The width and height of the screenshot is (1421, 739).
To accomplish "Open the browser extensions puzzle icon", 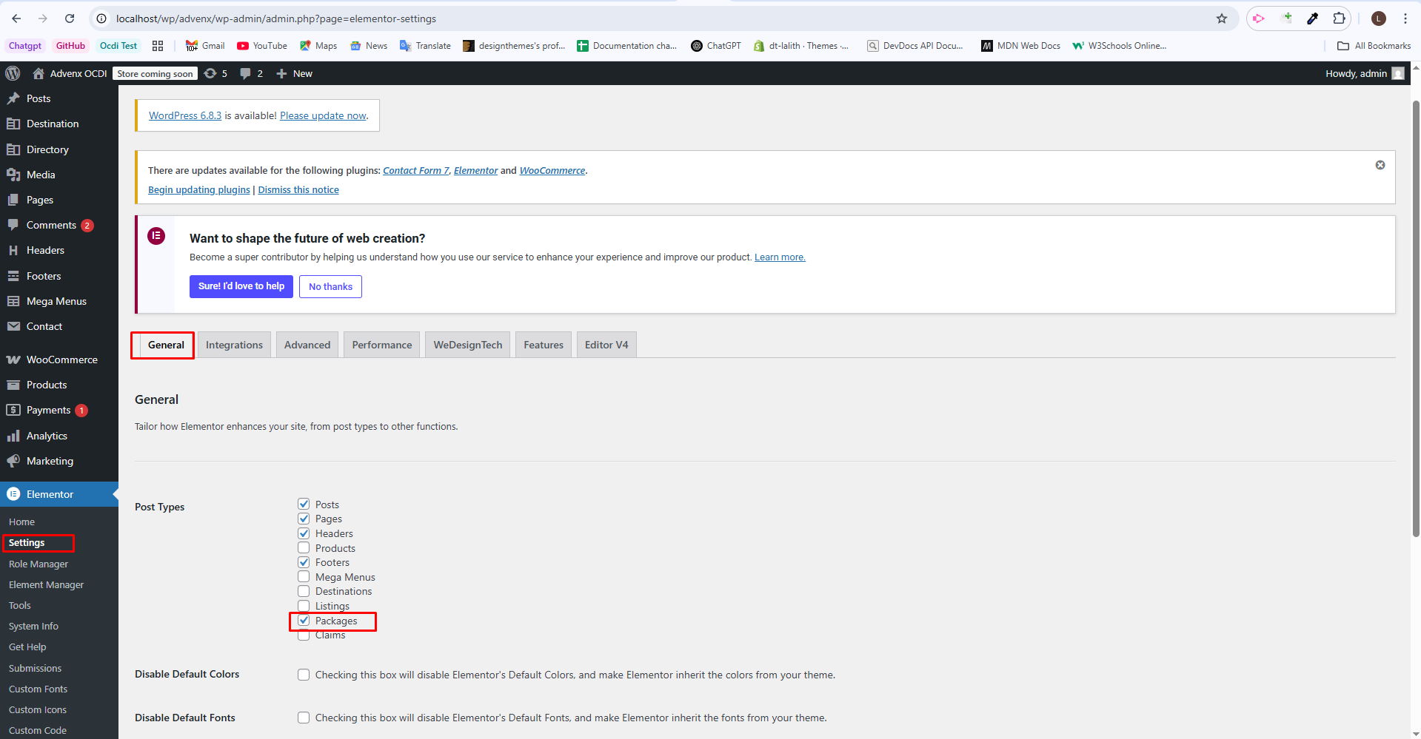I will pos(1339,18).
